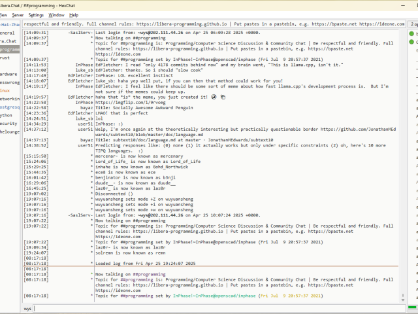Click the wys nickname button

point(28,307)
